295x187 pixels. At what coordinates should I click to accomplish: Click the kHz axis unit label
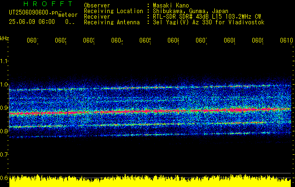click(5, 38)
